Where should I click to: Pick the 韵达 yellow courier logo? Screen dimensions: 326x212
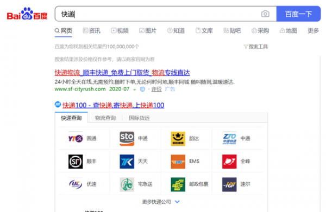178,139
